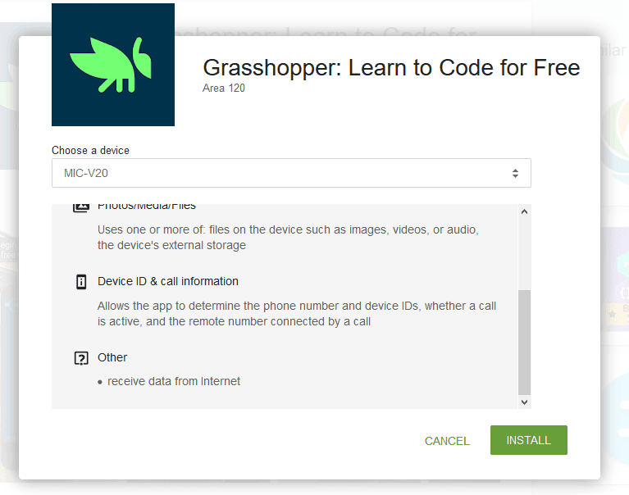Click the Area 120 developer name
Viewport: 629px width, 495px height.
[223, 89]
